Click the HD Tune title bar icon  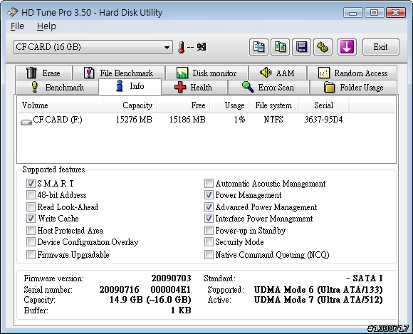pyautogui.click(x=13, y=12)
